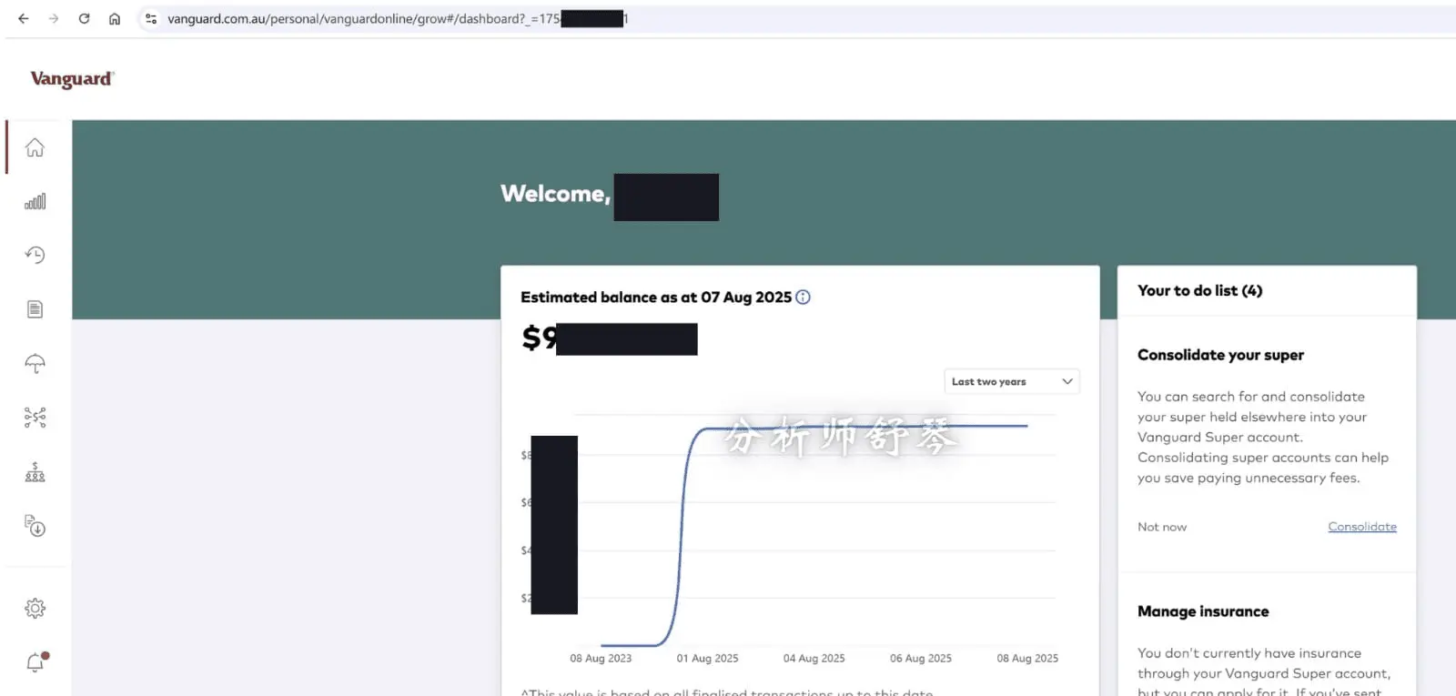The image size is (1456, 696).
Task: Click the 08 Aug 2023 chart axis label
Action: pyautogui.click(x=601, y=658)
